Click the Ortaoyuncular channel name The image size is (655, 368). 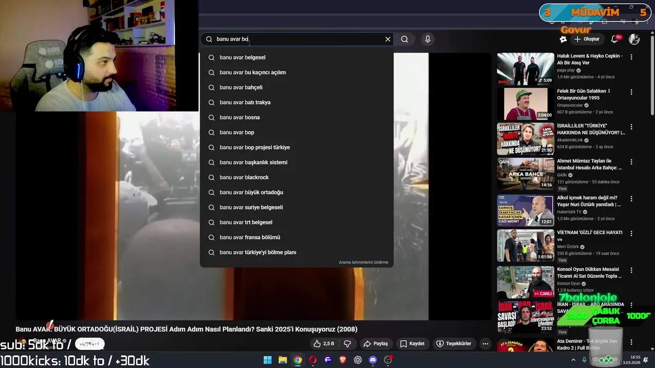570,105
